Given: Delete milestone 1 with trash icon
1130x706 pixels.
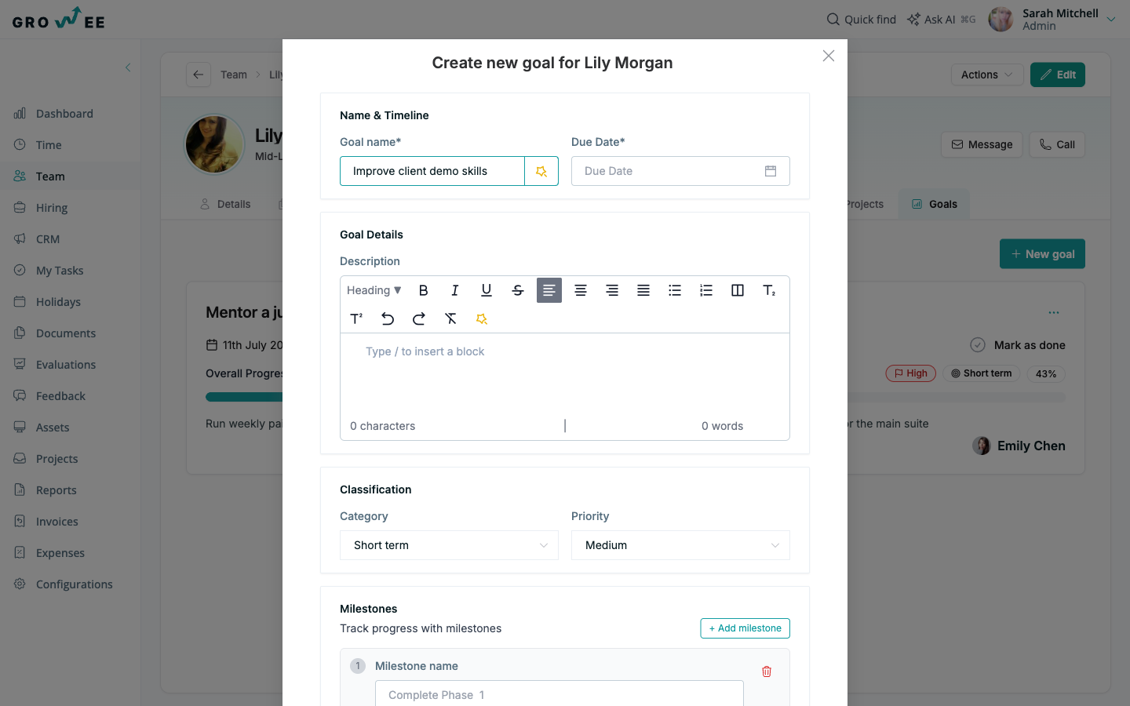Looking at the screenshot, I should point(767,671).
